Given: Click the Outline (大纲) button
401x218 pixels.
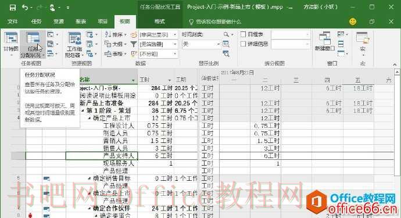Looking at the screenshot, I should click(115, 44).
